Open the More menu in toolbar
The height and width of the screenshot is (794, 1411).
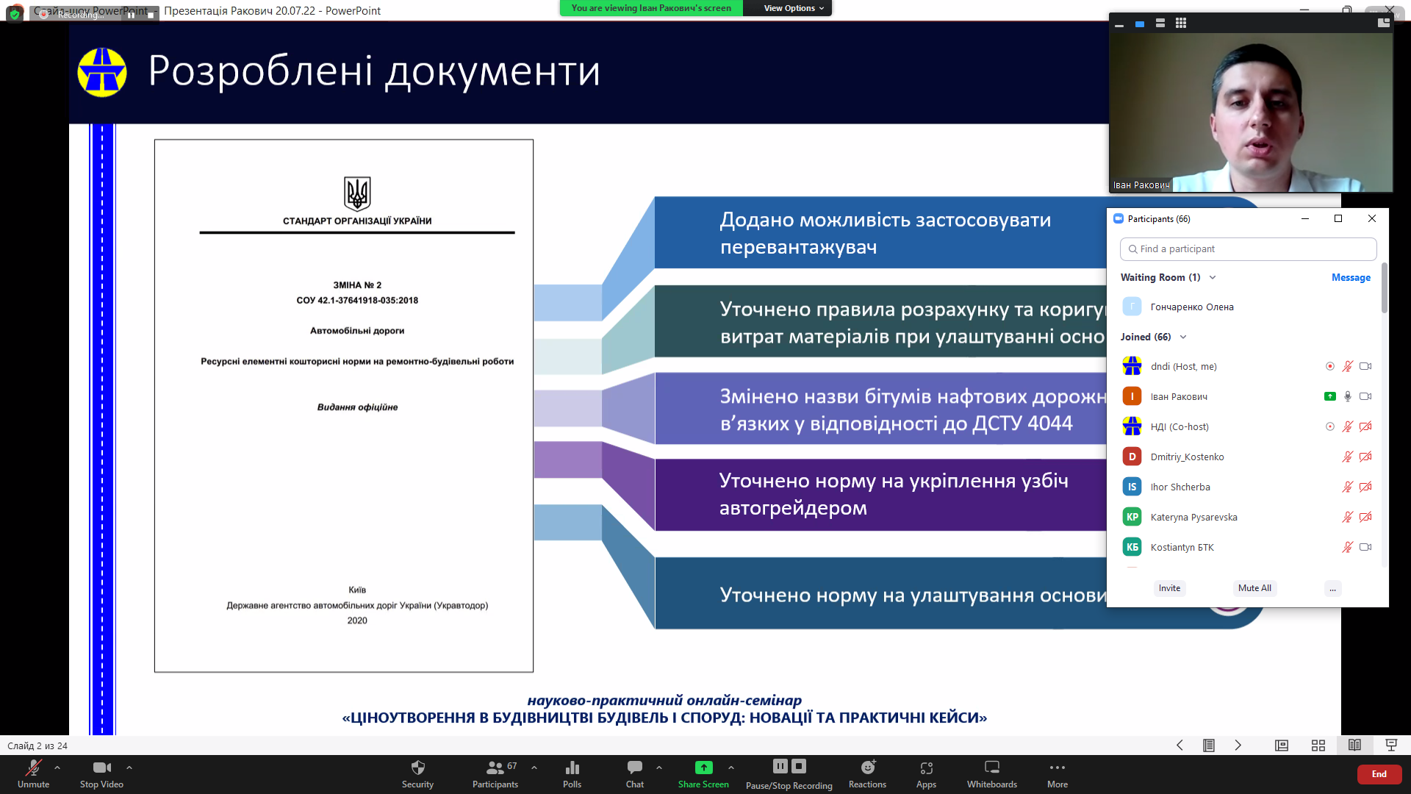tap(1057, 768)
